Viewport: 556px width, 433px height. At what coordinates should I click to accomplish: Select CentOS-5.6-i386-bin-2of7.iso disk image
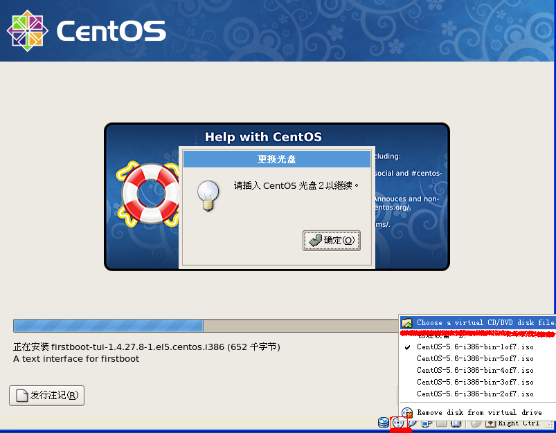(x=478, y=394)
